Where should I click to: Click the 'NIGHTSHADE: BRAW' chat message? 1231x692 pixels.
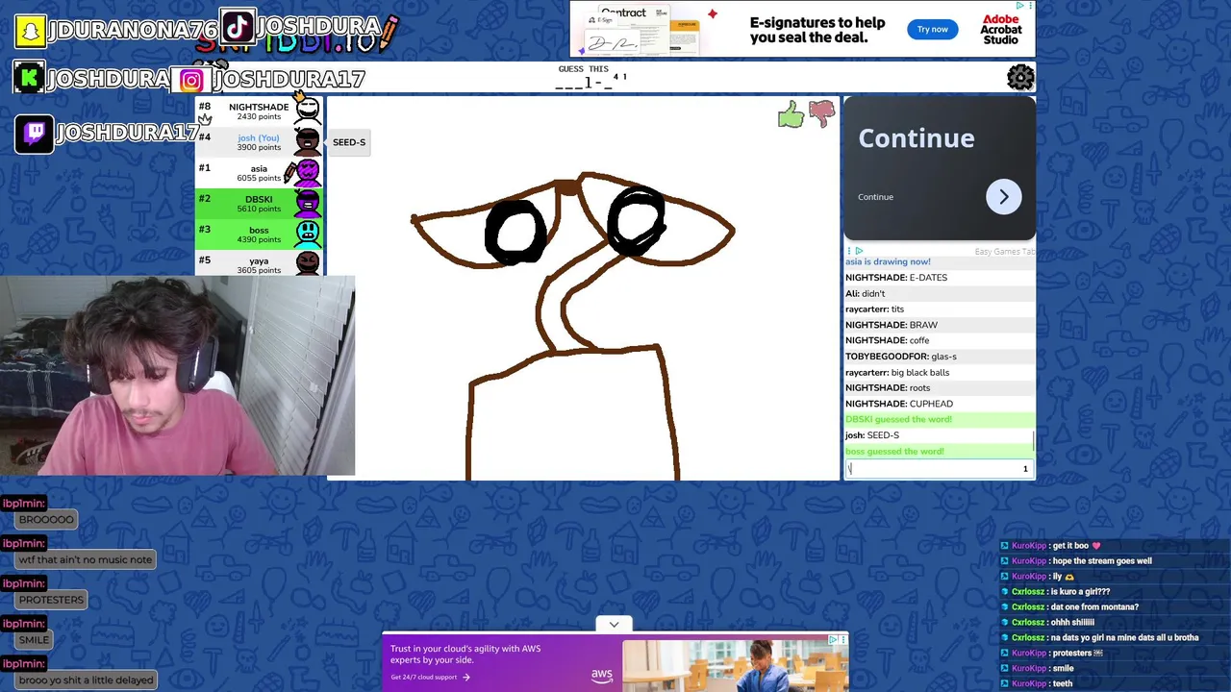[x=892, y=325]
